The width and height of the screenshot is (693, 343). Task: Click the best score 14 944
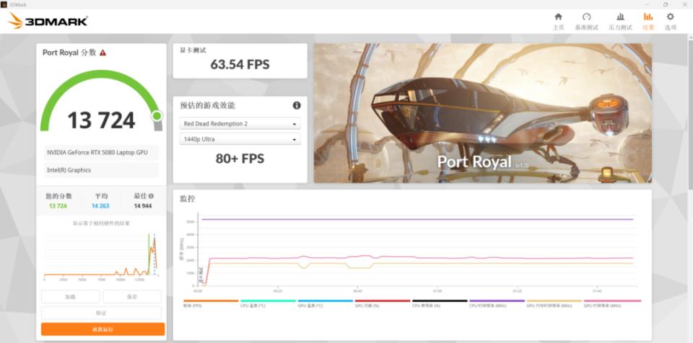[143, 205]
